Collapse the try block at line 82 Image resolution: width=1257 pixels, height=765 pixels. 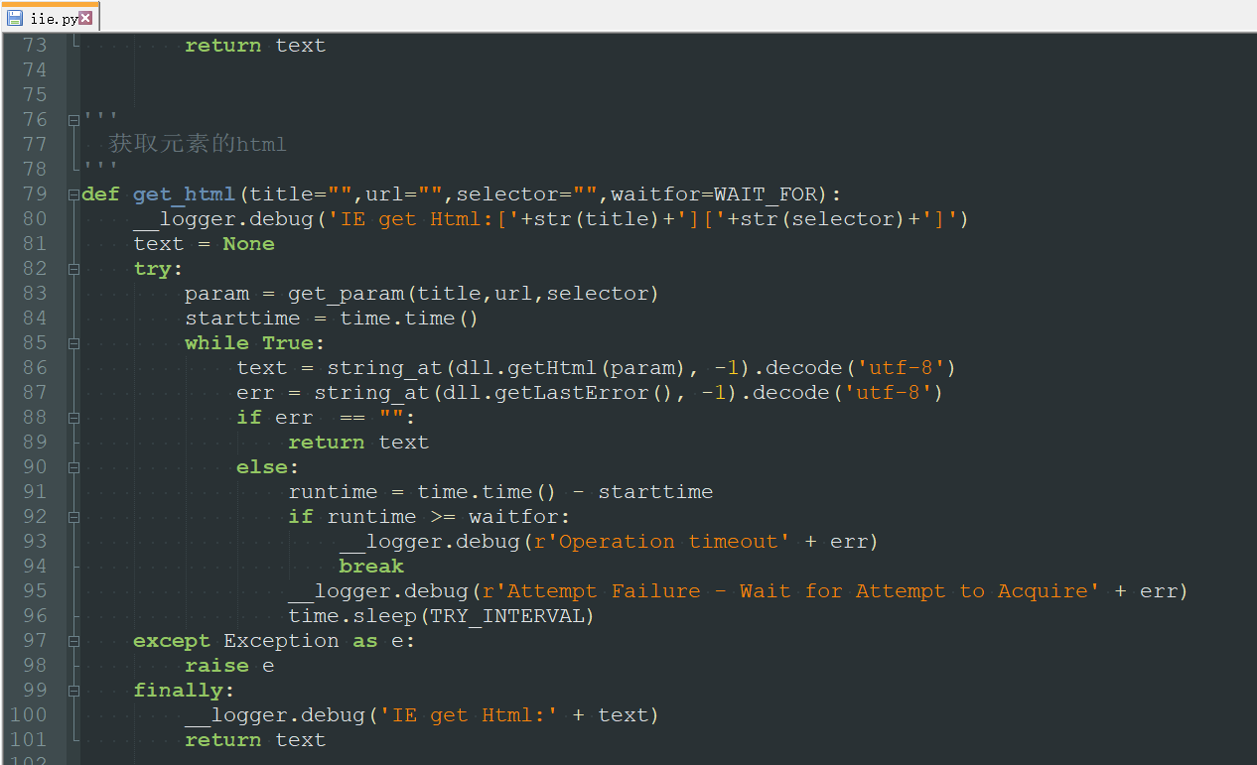tap(73, 269)
